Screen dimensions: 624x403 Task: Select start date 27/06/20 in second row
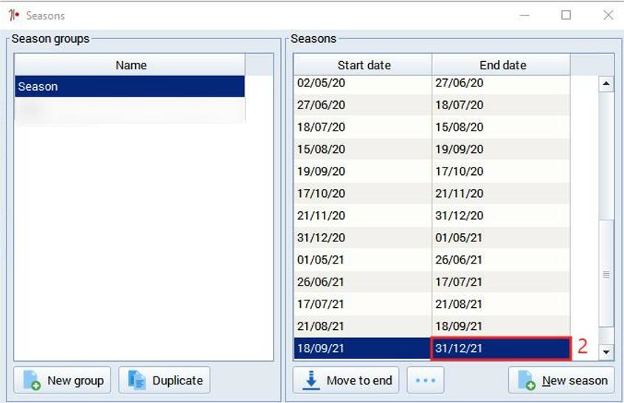(363, 105)
